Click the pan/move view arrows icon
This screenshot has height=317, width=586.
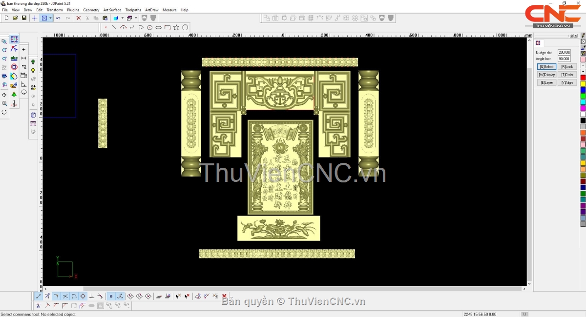coord(4,95)
